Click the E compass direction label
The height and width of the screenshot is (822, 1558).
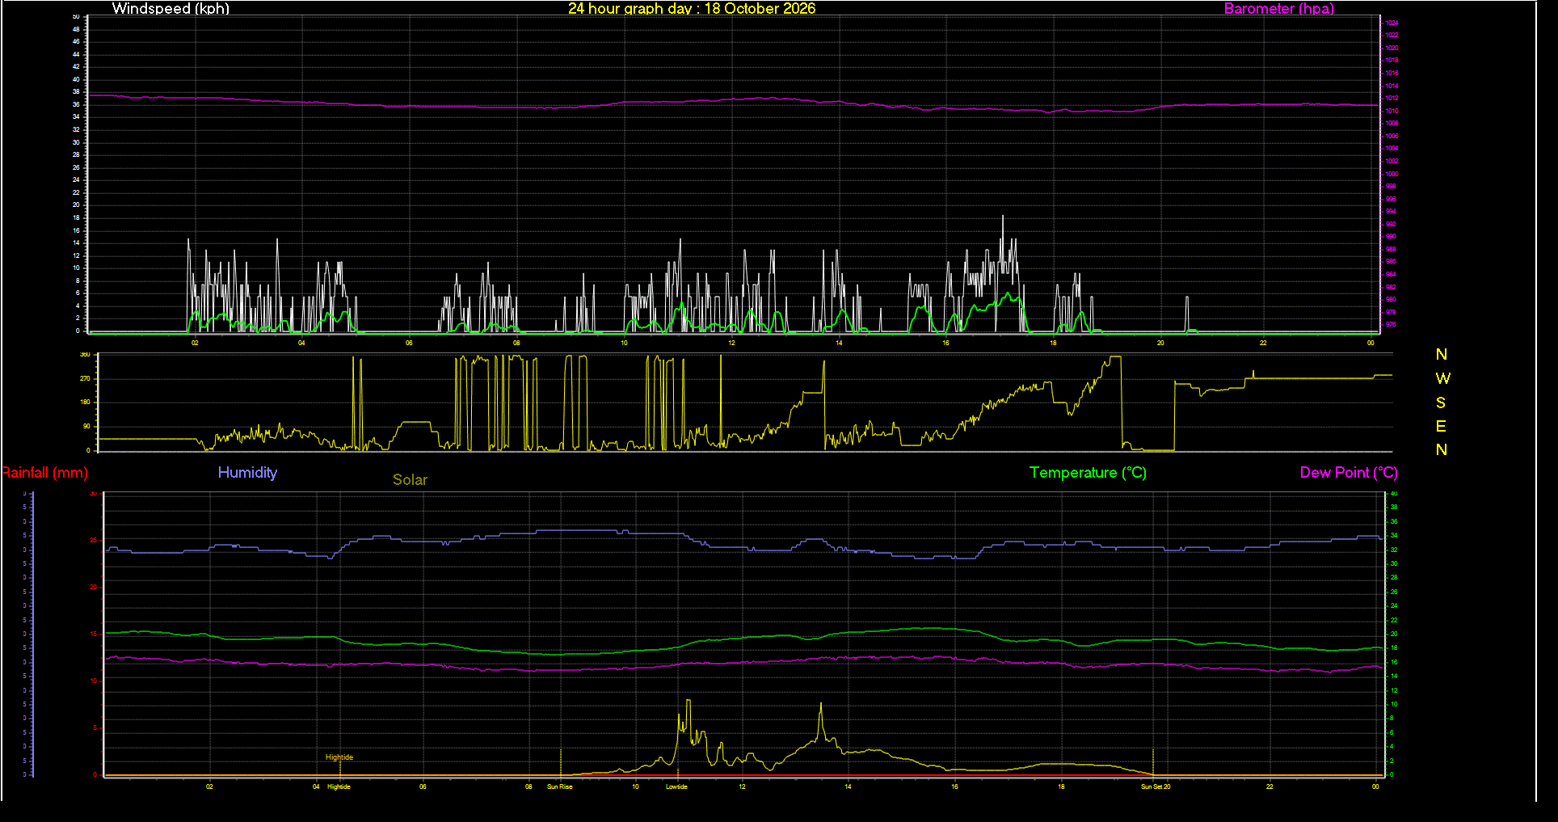(x=1441, y=426)
